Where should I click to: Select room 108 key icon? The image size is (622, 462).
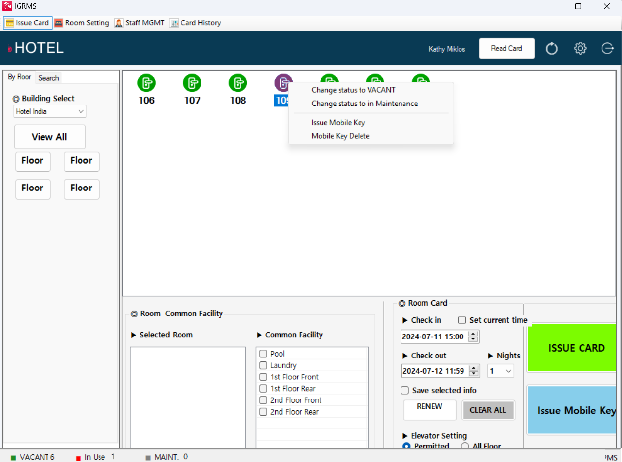(238, 83)
